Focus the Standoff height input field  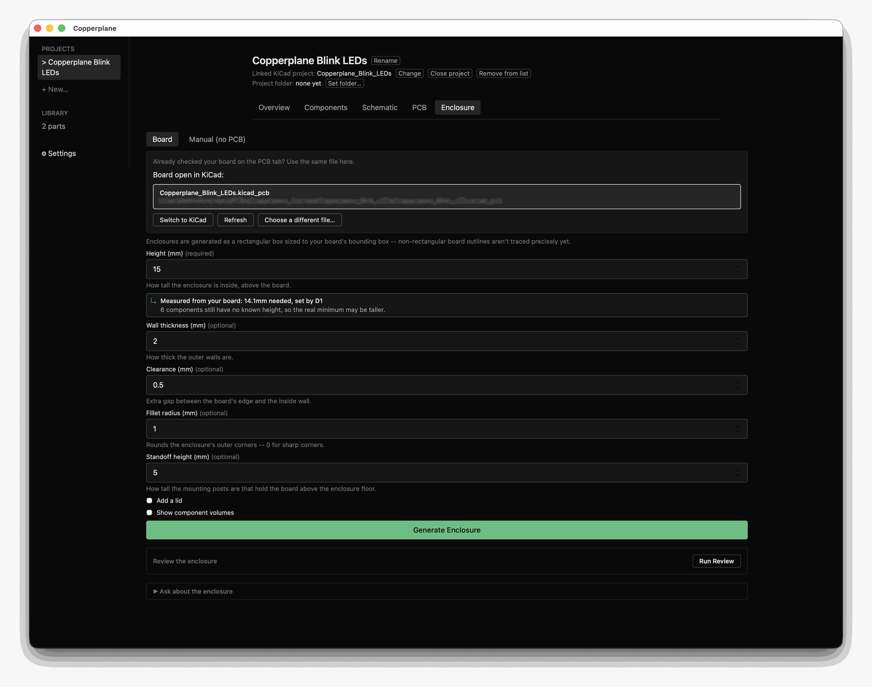click(x=446, y=473)
